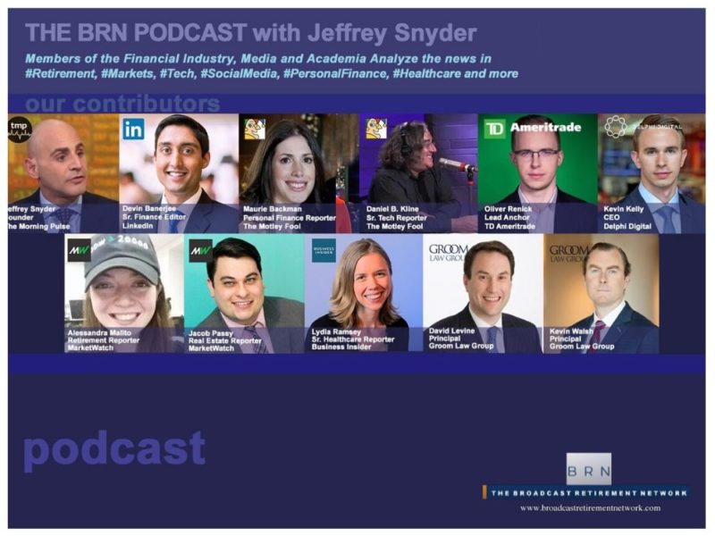The width and height of the screenshot is (715, 536).
Task: Click the #PersonalFinance hashtag
Action: 336,74
